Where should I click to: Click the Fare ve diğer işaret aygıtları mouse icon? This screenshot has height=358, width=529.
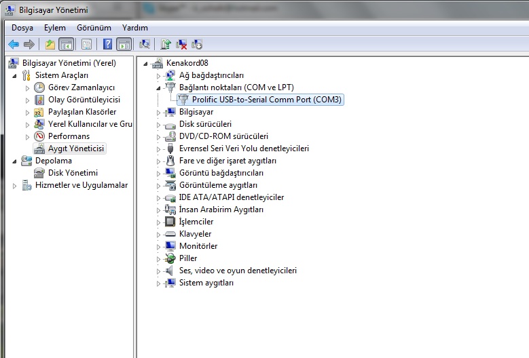tap(170, 161)
